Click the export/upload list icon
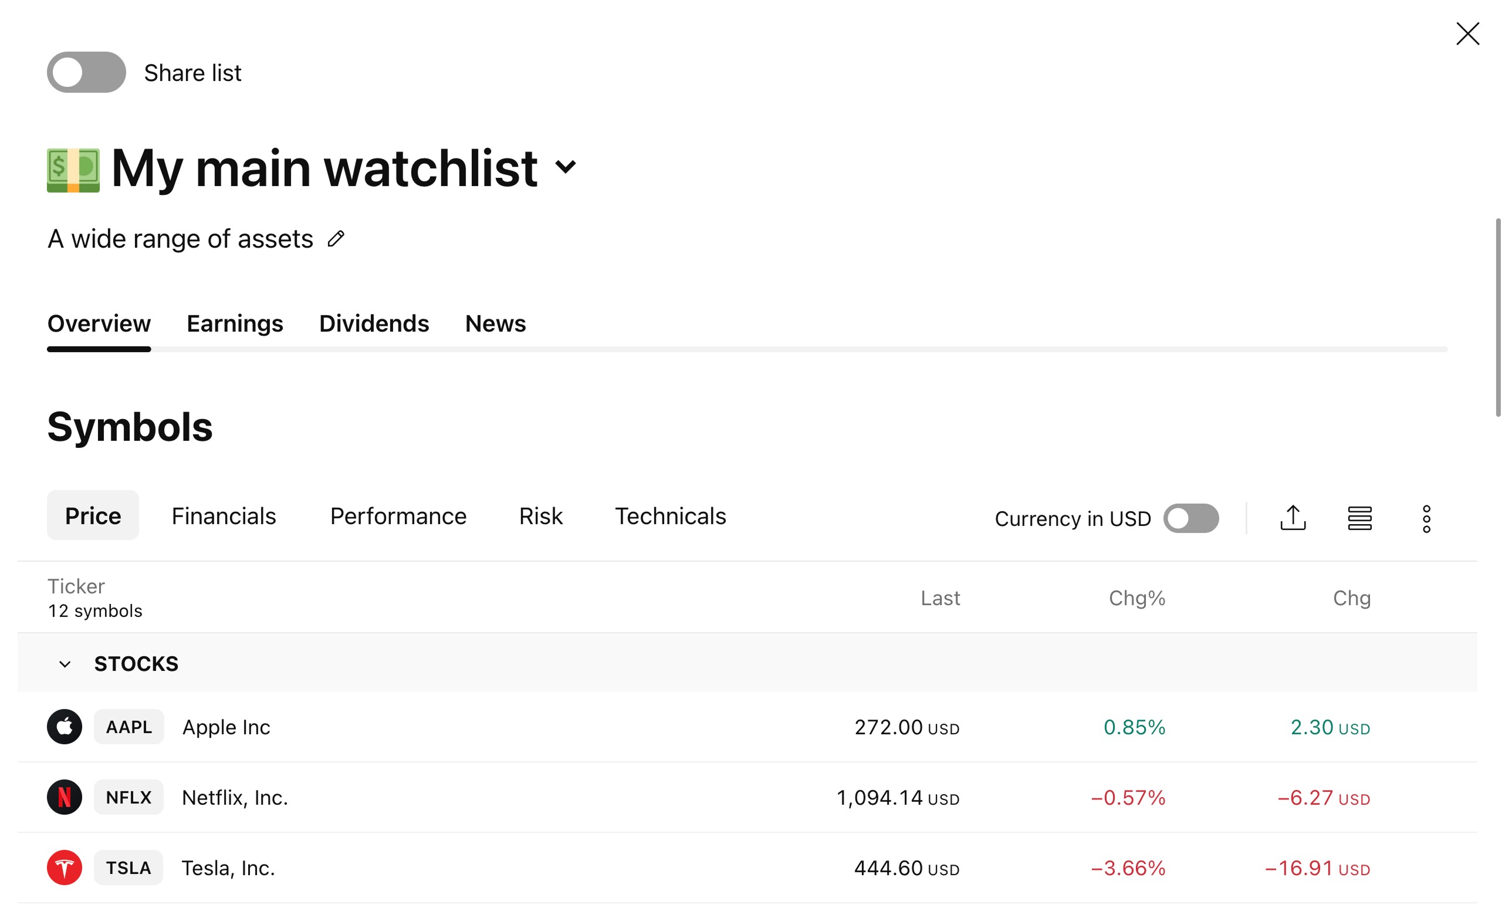The width and height of the screenshot is (1502, 918). 1293,518
